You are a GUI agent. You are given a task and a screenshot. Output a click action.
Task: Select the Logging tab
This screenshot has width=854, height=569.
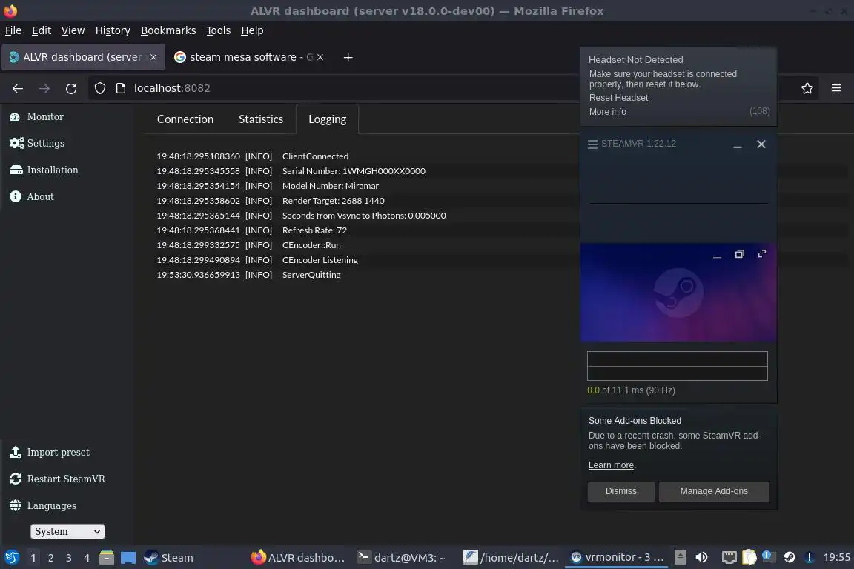tap(328, 119)
